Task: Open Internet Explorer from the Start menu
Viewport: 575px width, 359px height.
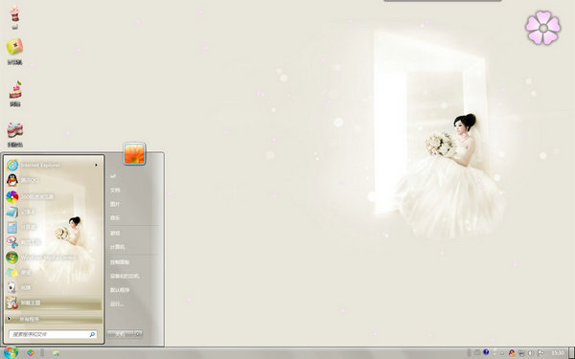Action: (54, 166)
